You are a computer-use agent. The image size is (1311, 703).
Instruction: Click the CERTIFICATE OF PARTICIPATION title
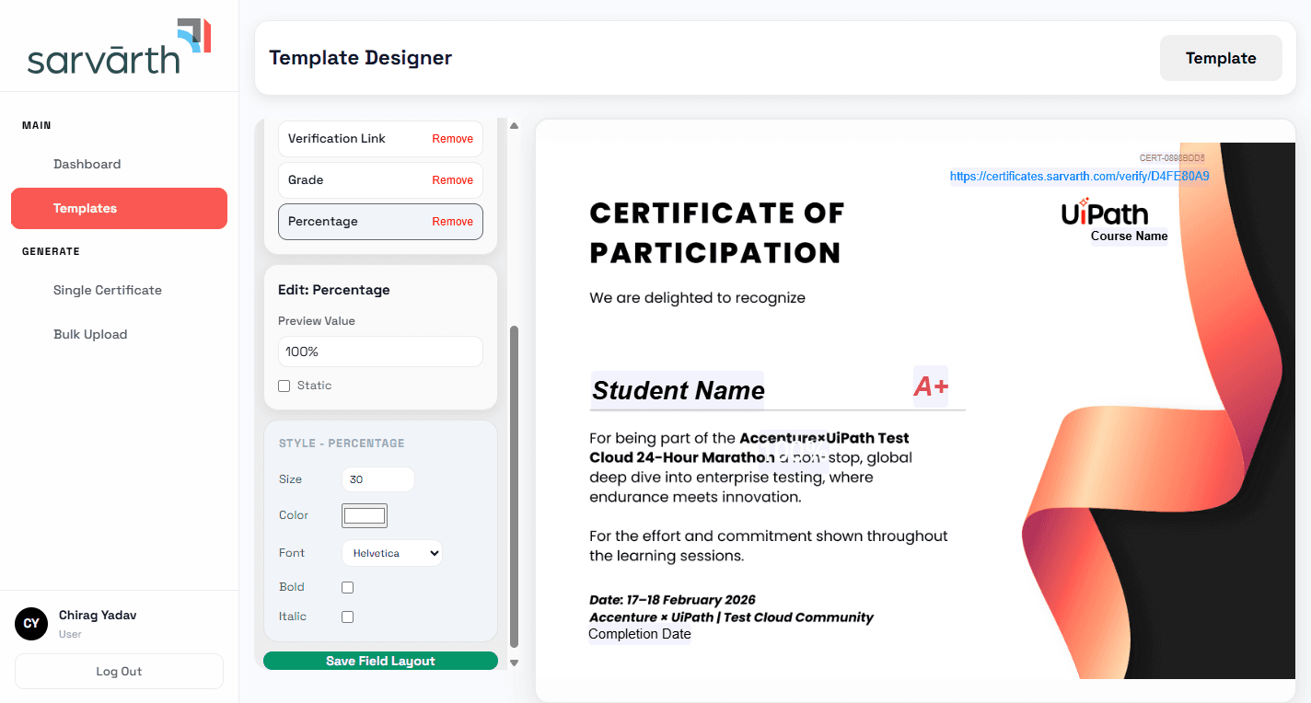[717, 233]
